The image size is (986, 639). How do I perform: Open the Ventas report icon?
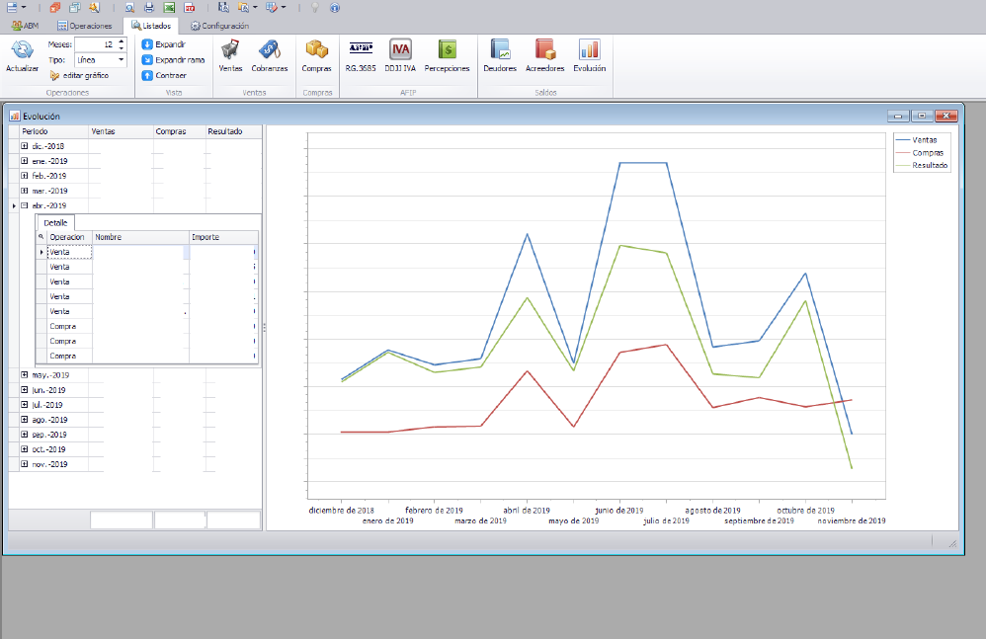[230, 50]
